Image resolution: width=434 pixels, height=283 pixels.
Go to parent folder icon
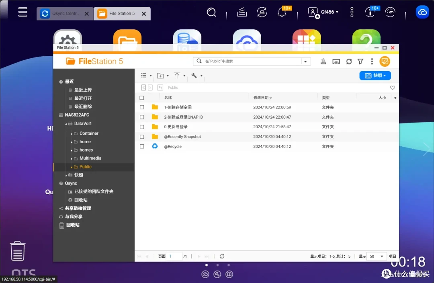pyautogui.click(x=160, y=88)
